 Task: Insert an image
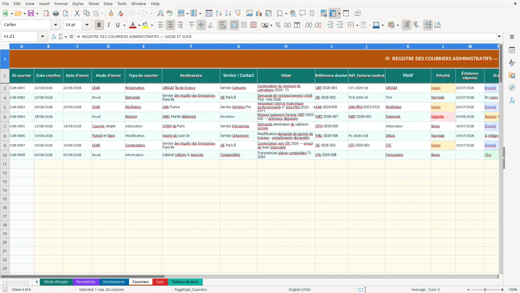pos(250,13)
